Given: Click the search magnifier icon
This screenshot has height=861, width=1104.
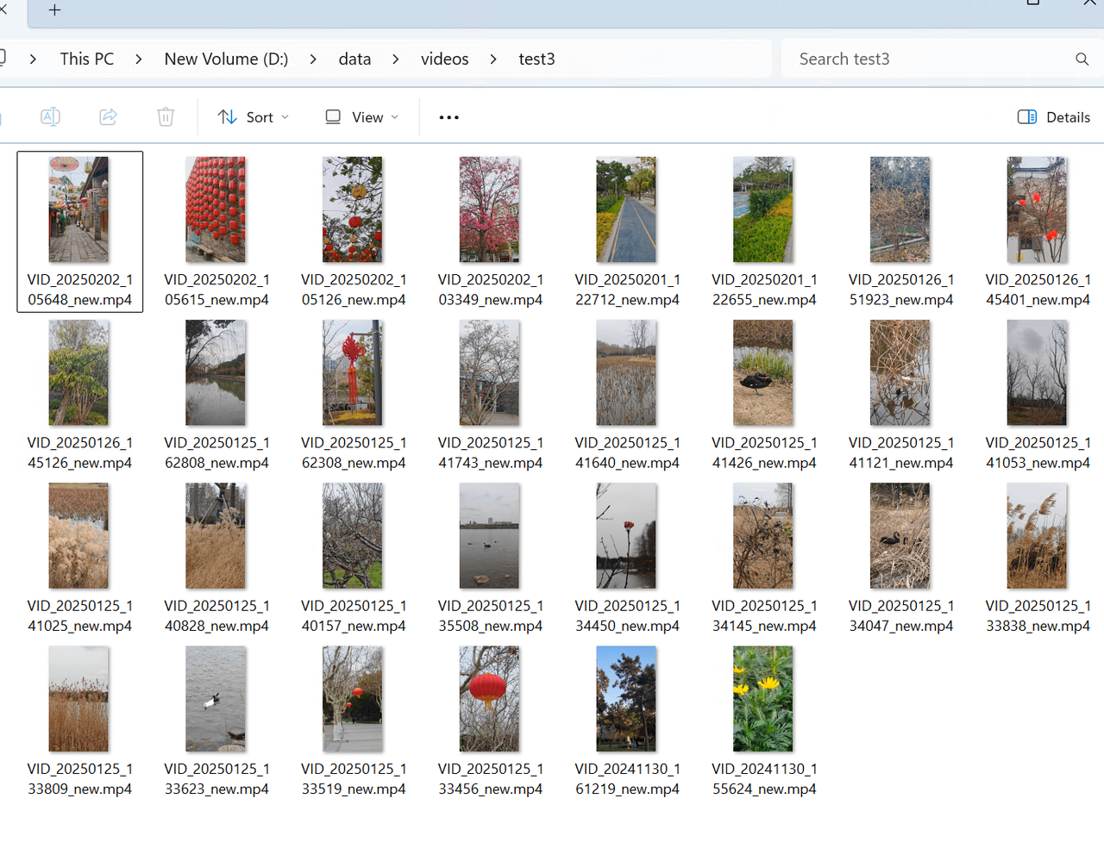Looking at the screenshot, I should click(x=1082, y=59).
